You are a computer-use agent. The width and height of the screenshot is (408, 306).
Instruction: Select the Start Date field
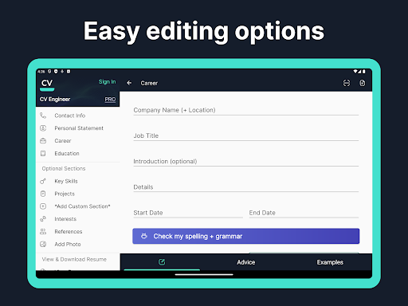(x=188, y=213)
